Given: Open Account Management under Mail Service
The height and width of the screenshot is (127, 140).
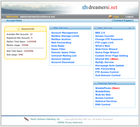Looking at the screenshot, I should coord(64,33).
